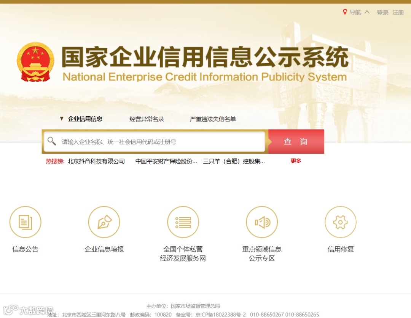Click the national emblem logo
Viewport: 411px width, 318px height.
[x=35, y=62]
